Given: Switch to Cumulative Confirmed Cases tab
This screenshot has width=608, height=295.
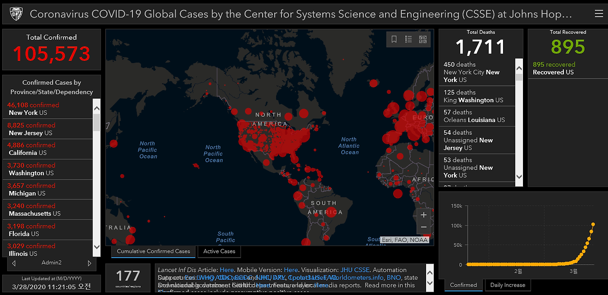Looking at the screenshot, I should click(x=153, y=251).
